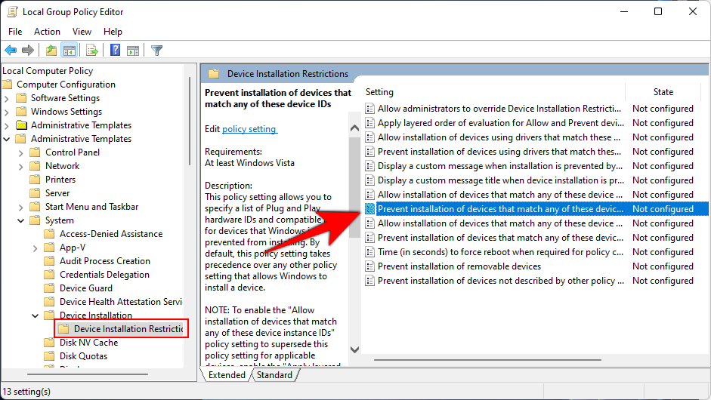The height and width of the screenshot is (400, 711).
Task: Expand the Start Menu and Taskbar node
Action: click(20, 208)
